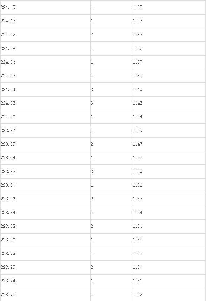
Task: Click the cell with value 1136
Action: pos(169,48)
